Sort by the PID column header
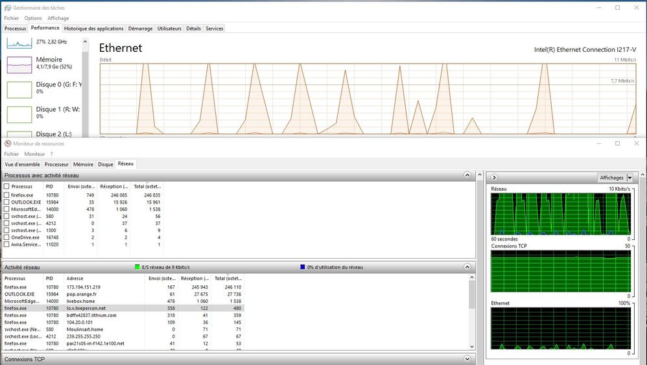 51,187
